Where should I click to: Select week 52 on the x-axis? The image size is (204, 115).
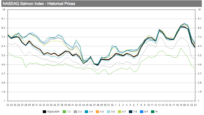(x=112, y=105)
